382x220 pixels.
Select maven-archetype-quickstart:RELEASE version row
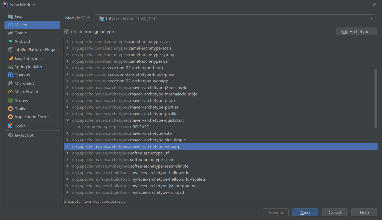pyautogui.click(x=220, y=127)
